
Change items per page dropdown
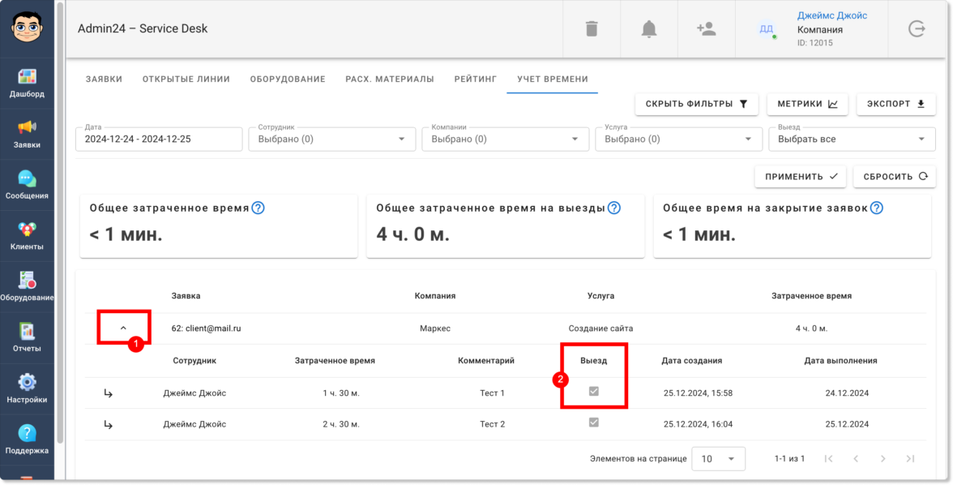pos(717,459)
